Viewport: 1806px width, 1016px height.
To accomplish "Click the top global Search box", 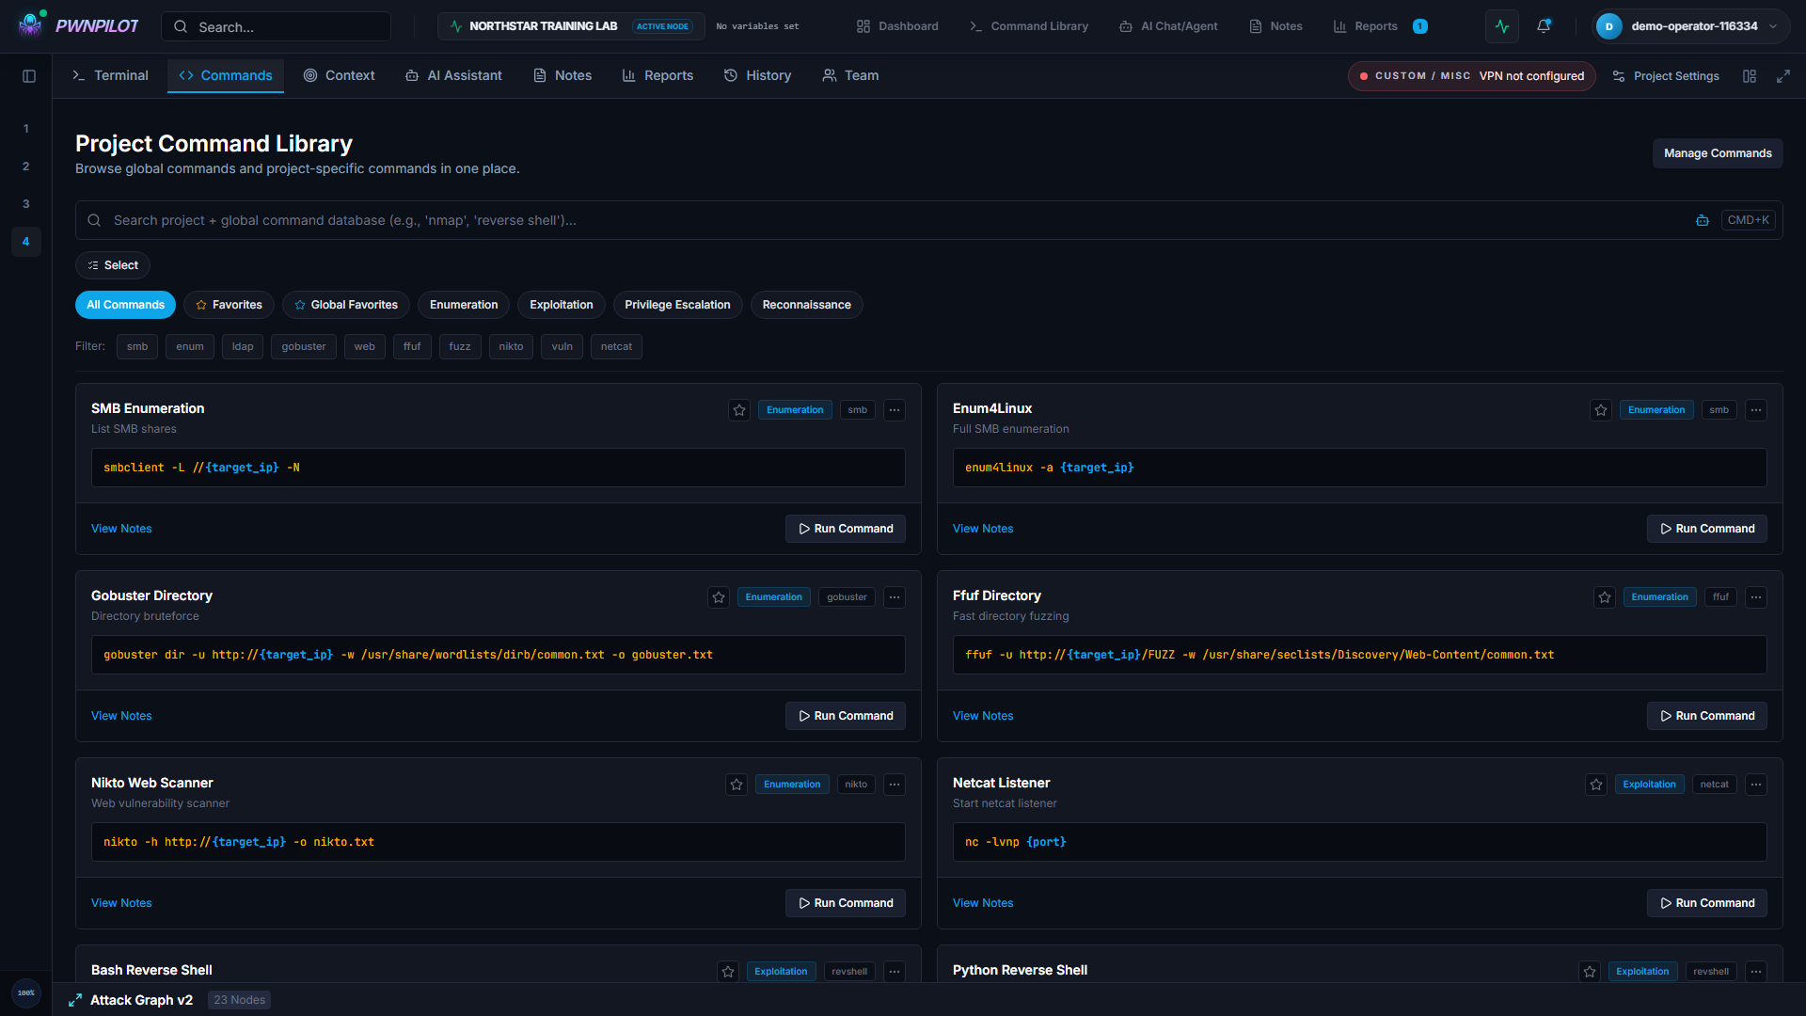I will [x=277, y=26].
